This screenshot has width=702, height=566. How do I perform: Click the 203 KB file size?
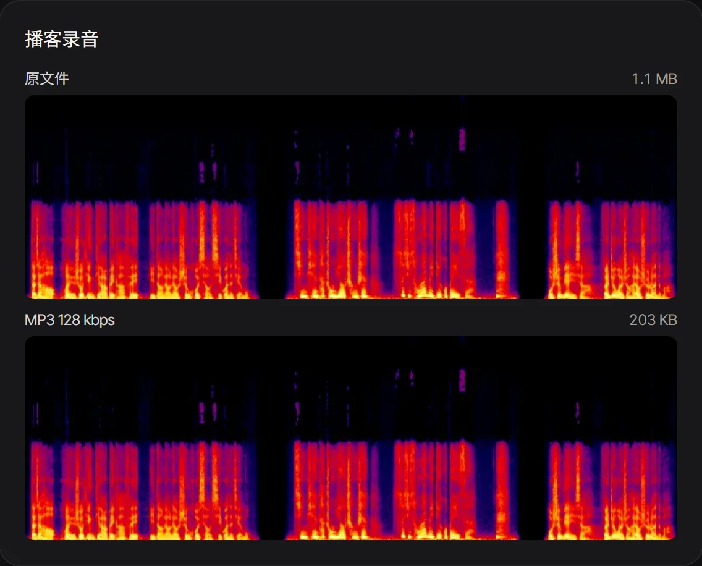(653, 319)
